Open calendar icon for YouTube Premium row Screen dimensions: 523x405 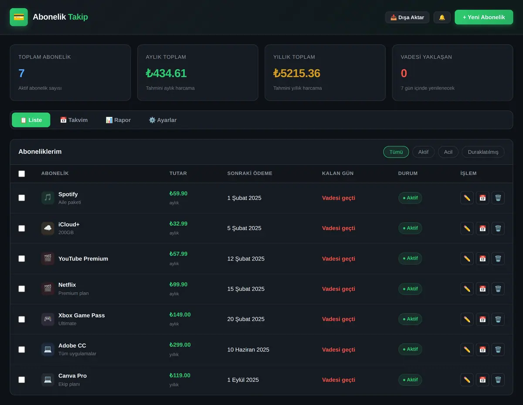click(482, 258)
